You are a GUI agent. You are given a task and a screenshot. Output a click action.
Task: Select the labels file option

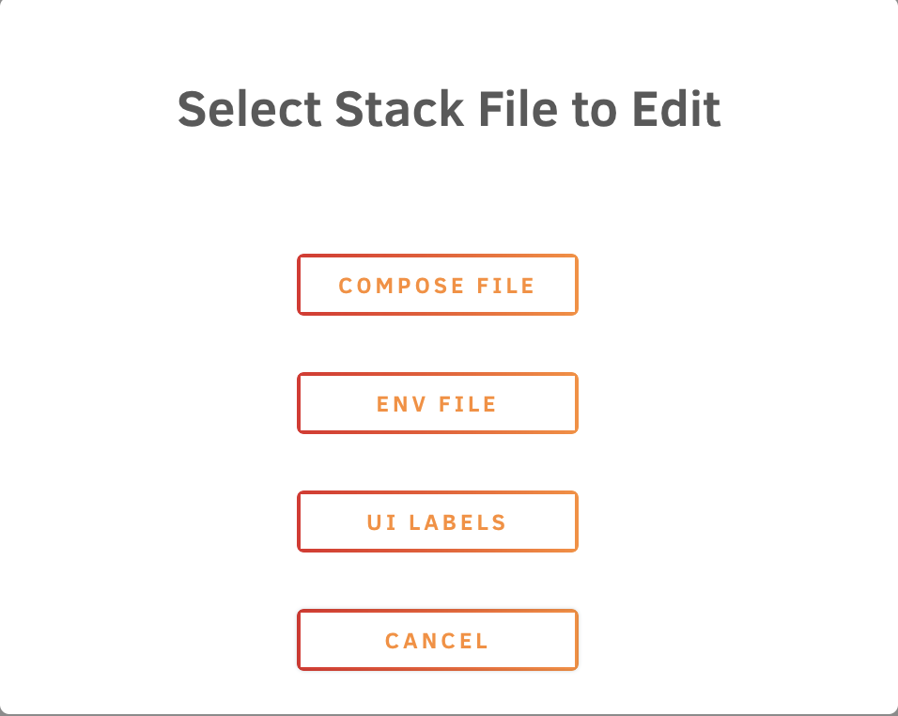pos(437,521)
